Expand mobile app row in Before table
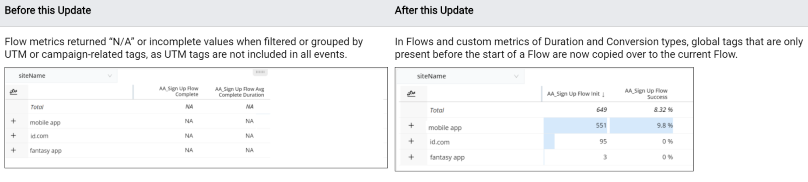Viewport: 808px width, 182px height. coord(14,121)
